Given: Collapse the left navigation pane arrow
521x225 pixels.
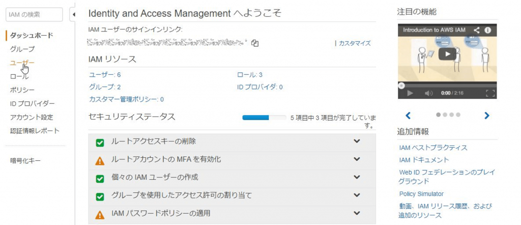Looking at the screenshot, I should [73, 15].
